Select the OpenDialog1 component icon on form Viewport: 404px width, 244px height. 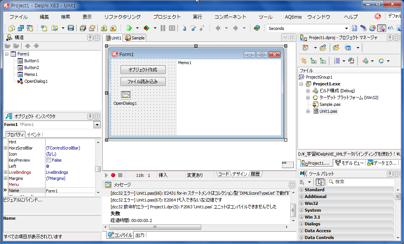[125, 94]
